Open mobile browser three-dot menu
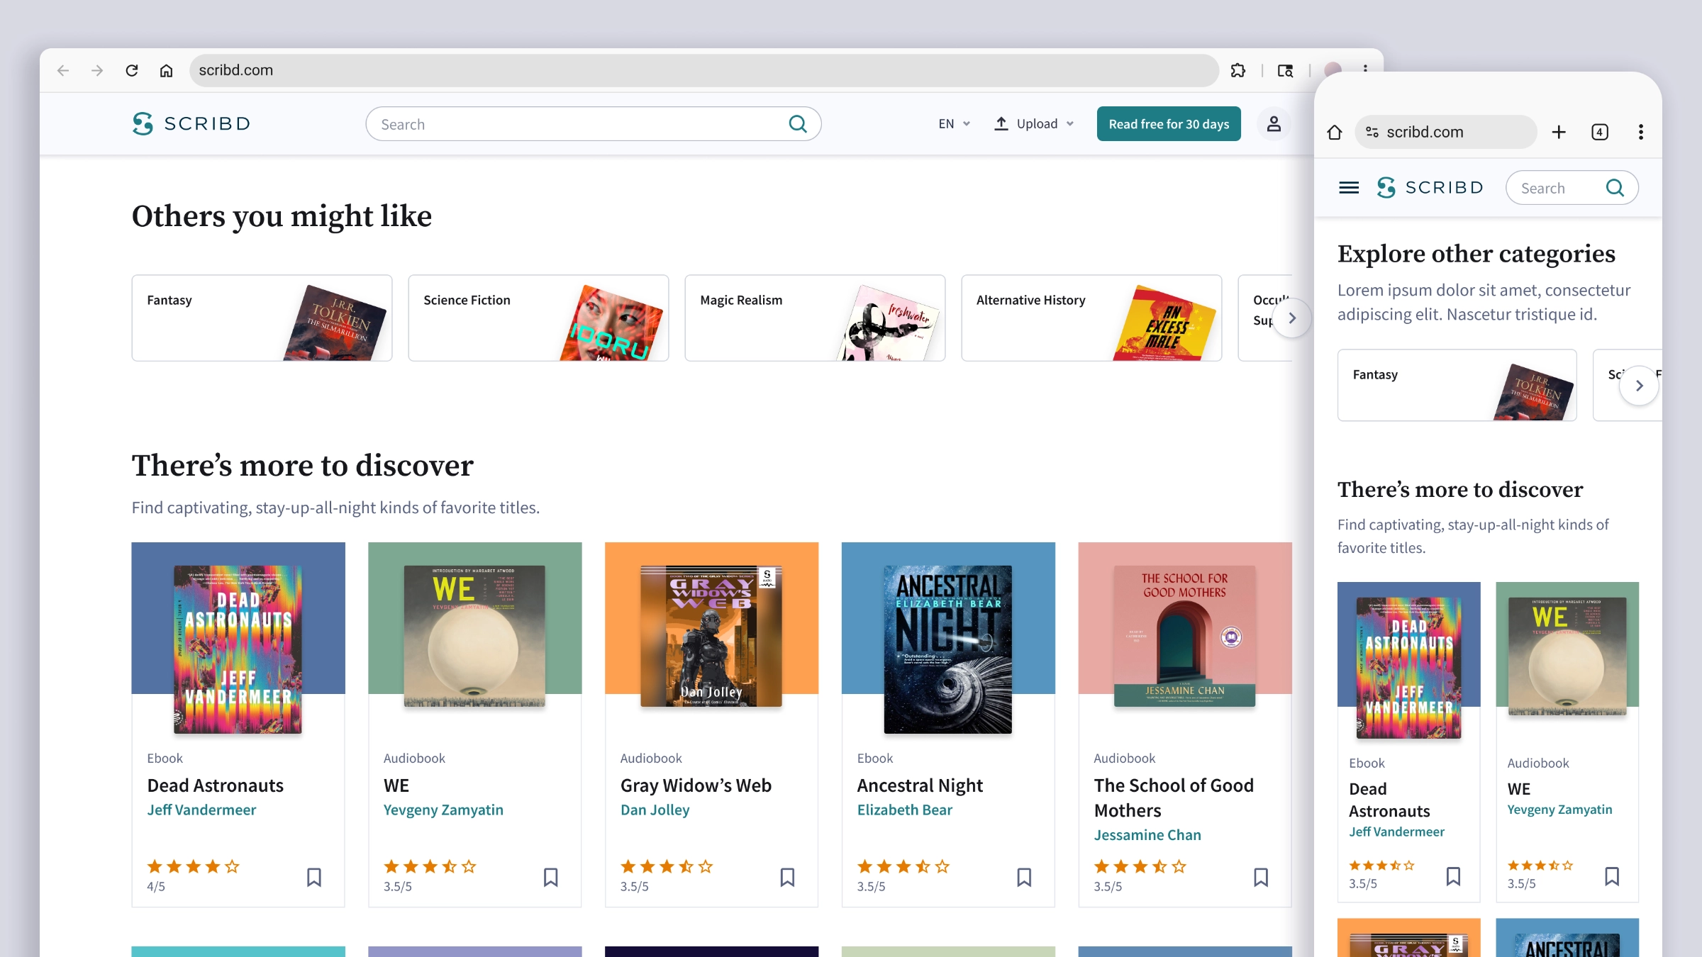The width and height of the screenshot is (1702, 957). tap(1640, 132)
